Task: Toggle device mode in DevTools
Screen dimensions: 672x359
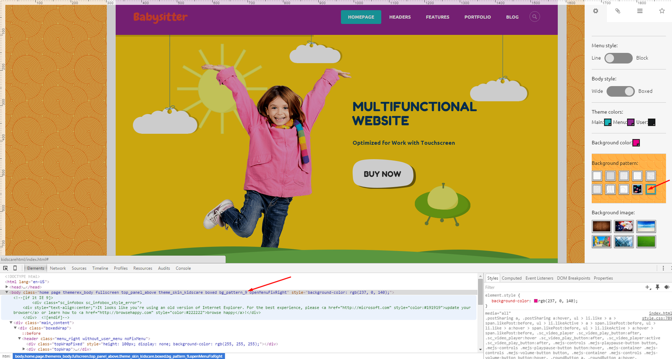Action: click(15, 268)
